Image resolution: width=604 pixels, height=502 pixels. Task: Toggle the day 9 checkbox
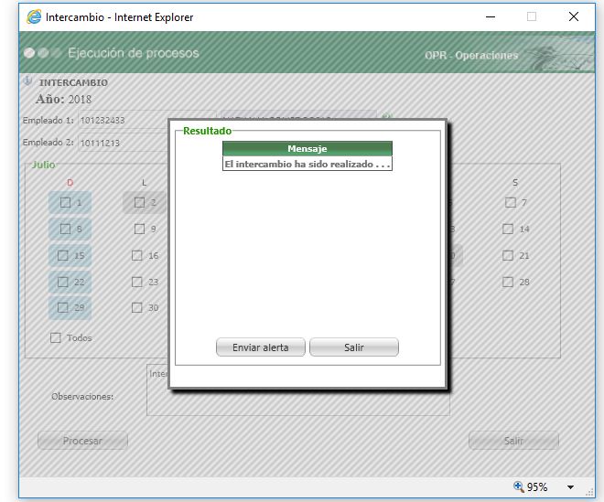click(x=139, y=229)
